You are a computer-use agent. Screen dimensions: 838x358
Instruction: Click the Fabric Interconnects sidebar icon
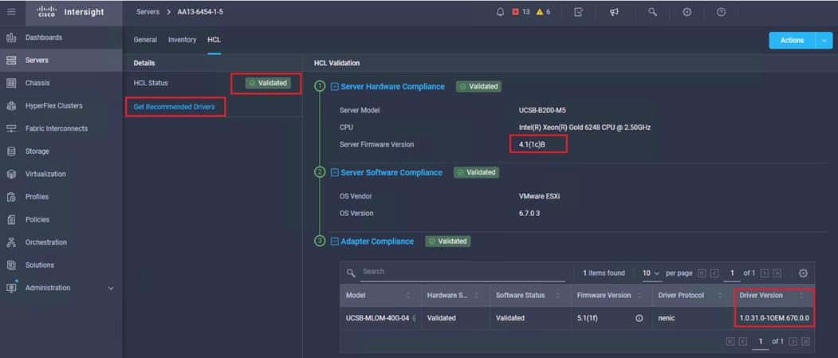point(10,128)
